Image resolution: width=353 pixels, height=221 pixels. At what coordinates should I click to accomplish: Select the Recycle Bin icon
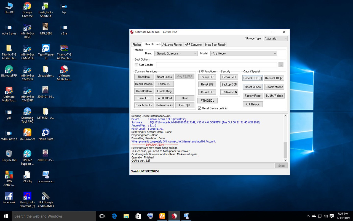point(9,156)
